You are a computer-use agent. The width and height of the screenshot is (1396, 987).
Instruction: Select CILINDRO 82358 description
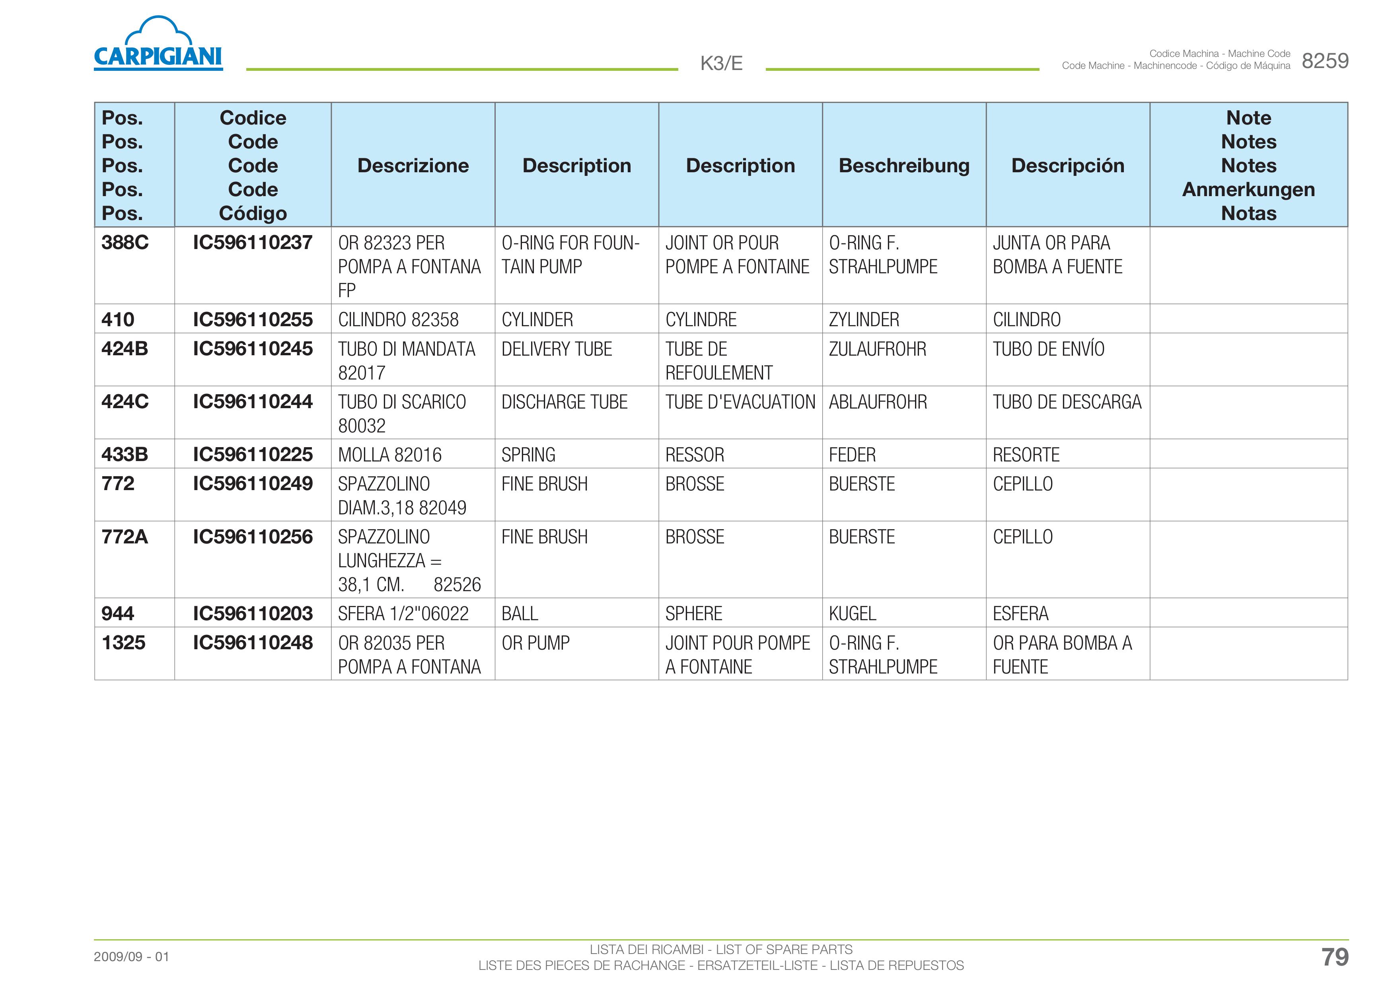point(398,320)
